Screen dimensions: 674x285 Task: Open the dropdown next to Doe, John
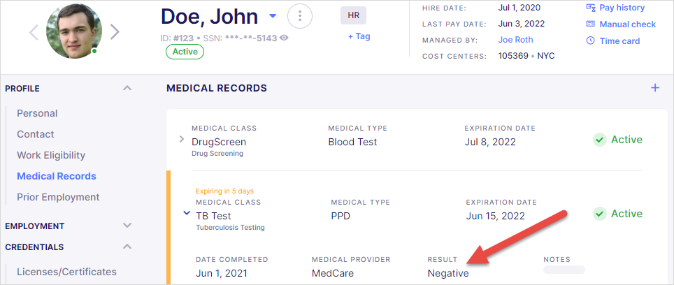pos(273,16)
